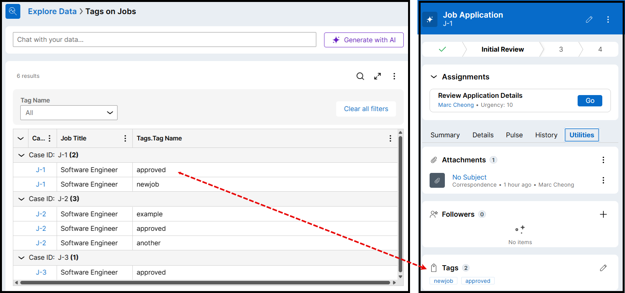
Task: Select the newjob tag cell in table
Action: pyautogui.click(x=265, y=184)
